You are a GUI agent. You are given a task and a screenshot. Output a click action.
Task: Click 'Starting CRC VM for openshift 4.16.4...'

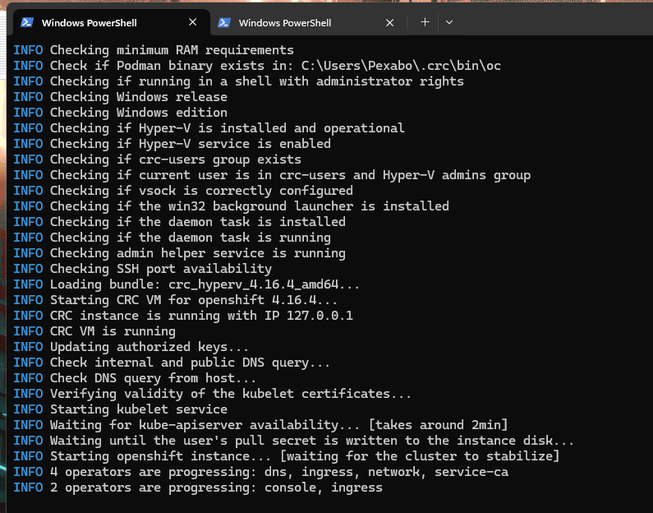[x=175, y=300]
